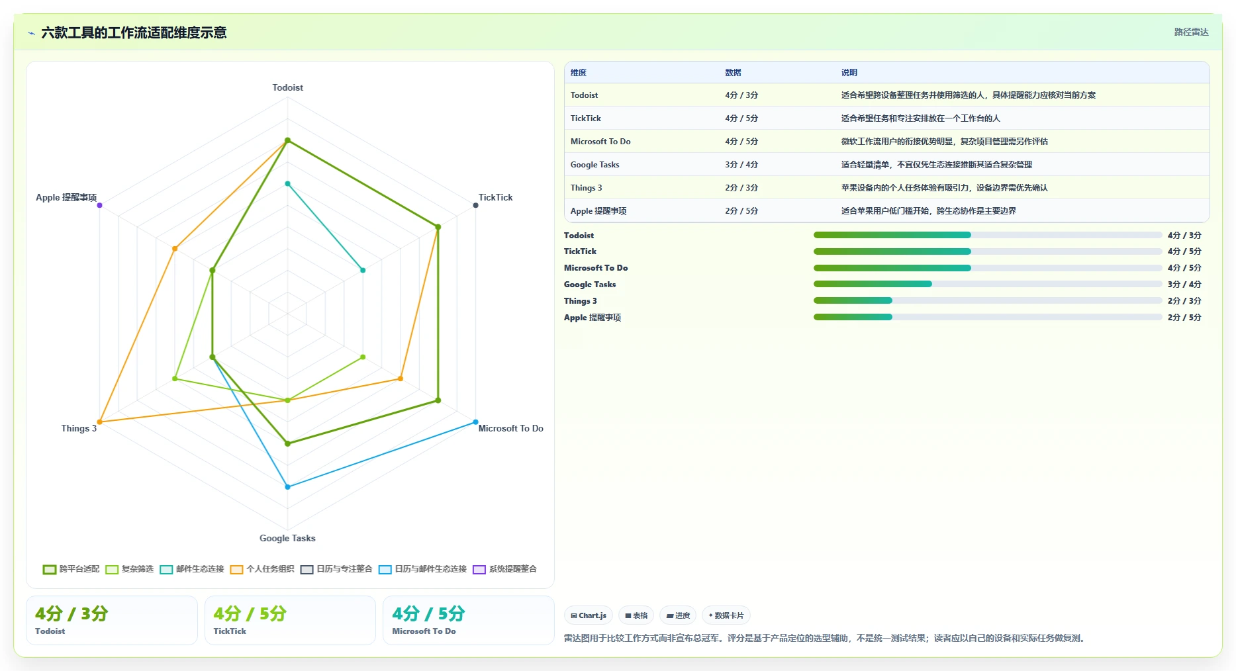Click the description 适合希望任务和专注安排放在一个工作台的人
Viewport: 1236px width, 671px height.
(x=921, y=118)
